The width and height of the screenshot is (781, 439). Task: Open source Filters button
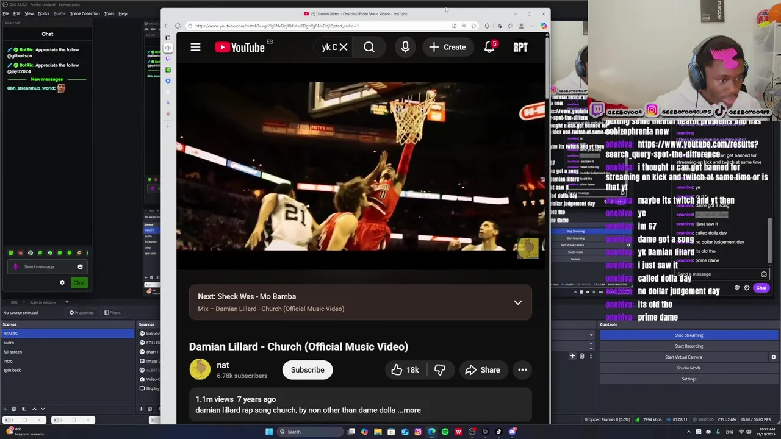tap(112, 313)
